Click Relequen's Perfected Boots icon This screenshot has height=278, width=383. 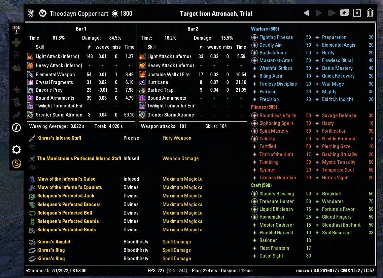[x=32, y=230]
